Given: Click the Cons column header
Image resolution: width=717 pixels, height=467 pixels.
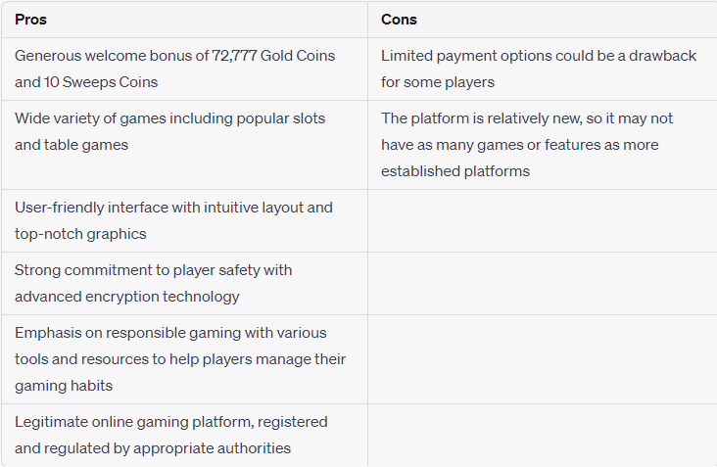Looking at the screenshot, I should (398, 19).
